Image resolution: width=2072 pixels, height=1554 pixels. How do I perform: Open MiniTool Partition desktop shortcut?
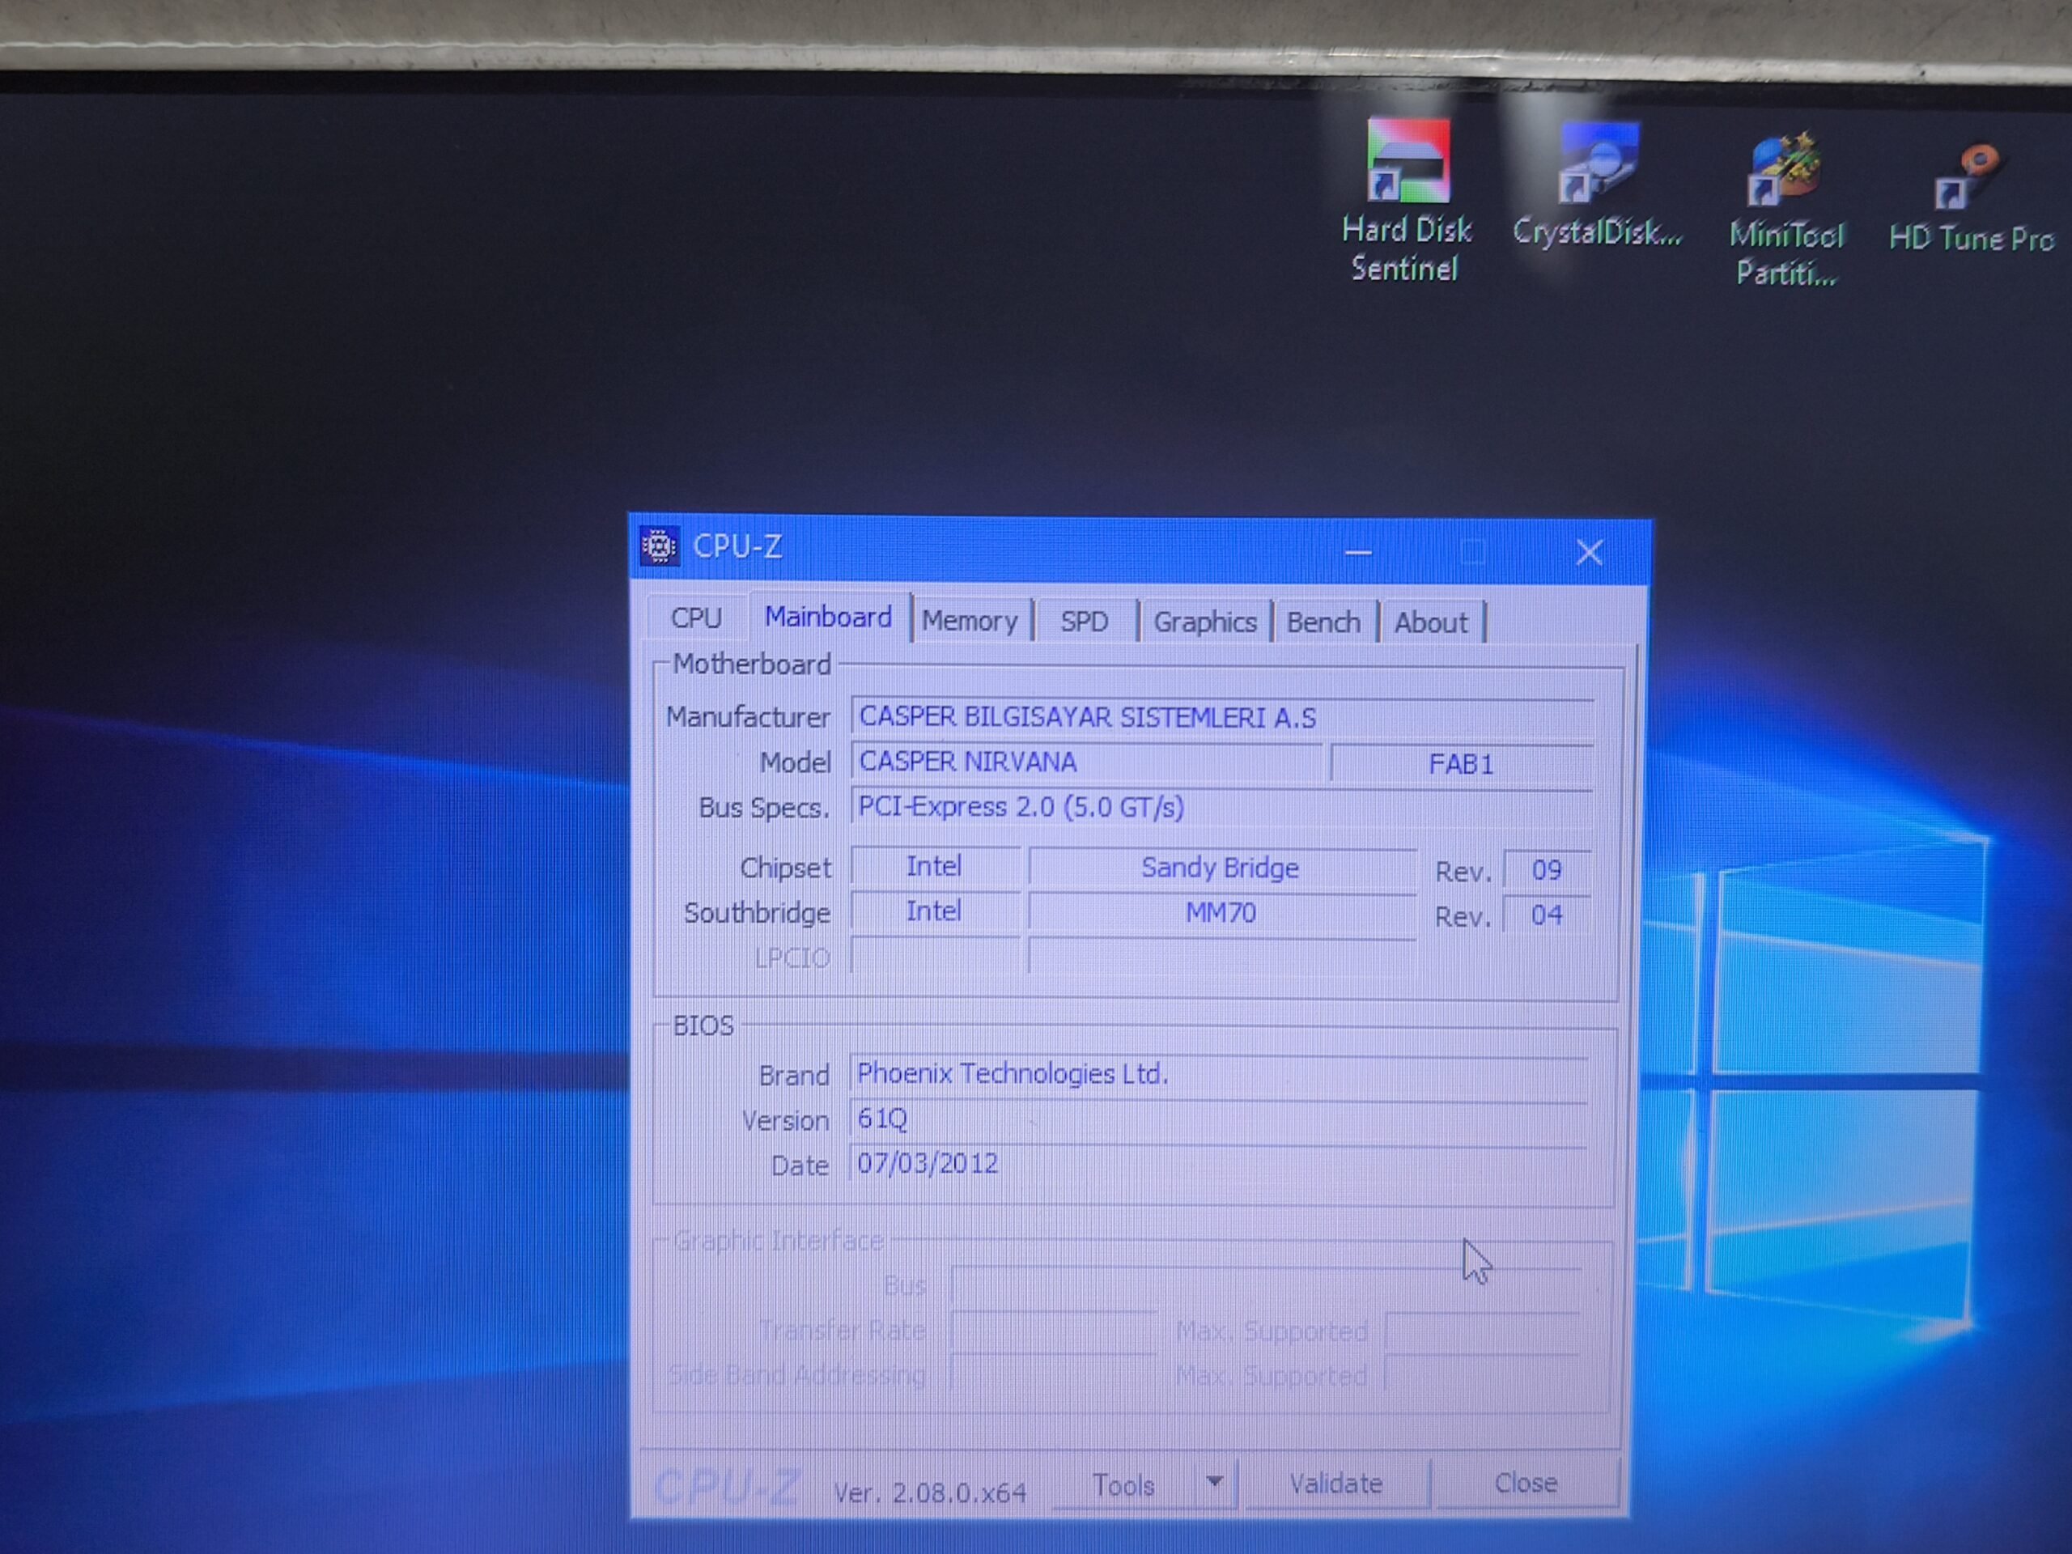click(1786, 210)
